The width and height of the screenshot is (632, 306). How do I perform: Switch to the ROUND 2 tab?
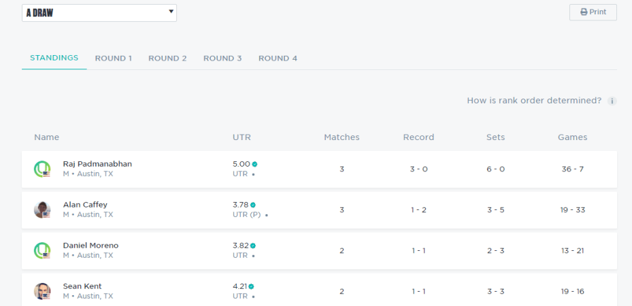pos(167,58)
